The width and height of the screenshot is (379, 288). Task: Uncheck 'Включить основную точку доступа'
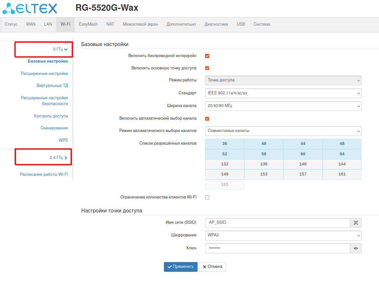coord(207,68)
